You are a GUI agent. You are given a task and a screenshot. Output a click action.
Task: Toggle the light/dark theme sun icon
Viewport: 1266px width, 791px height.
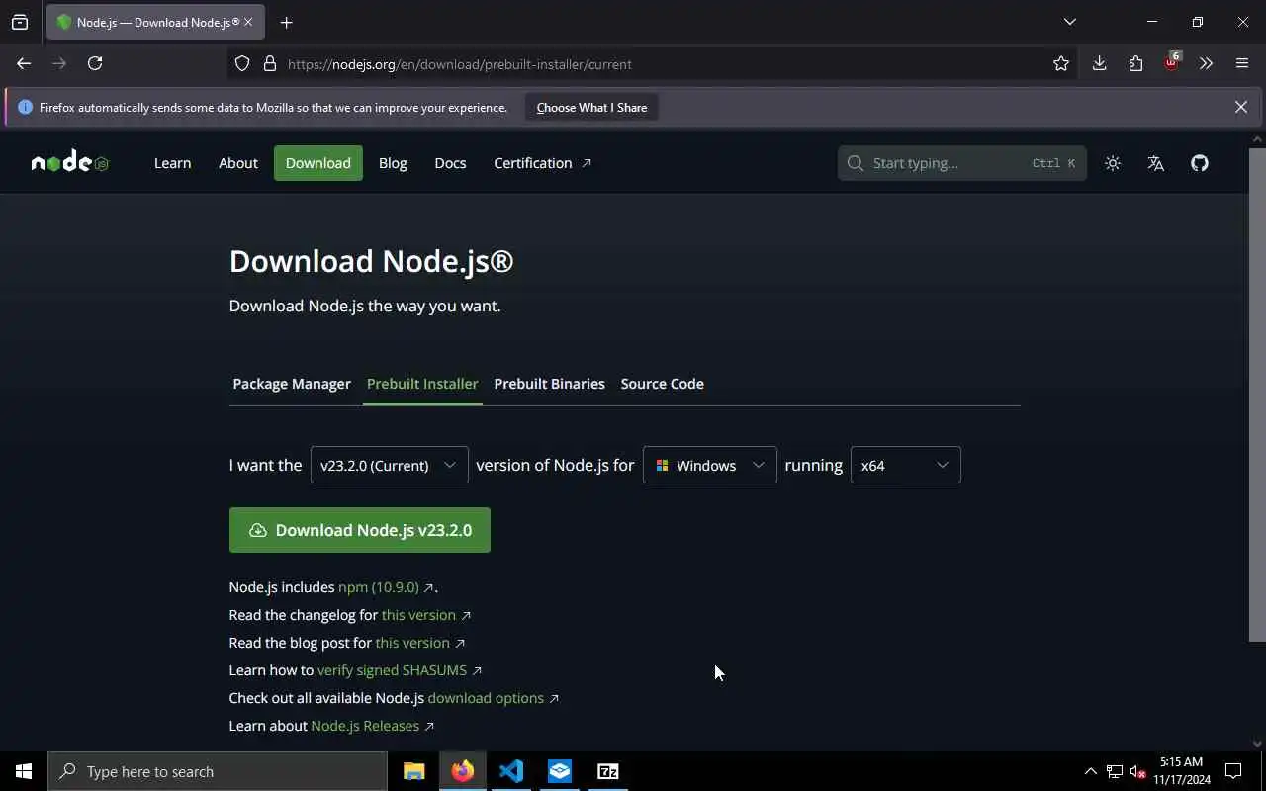pyautogui.click(x=1113, y=163)
